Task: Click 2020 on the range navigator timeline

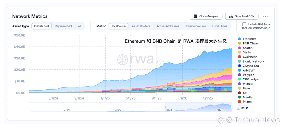Action: [x=67, y=110]
